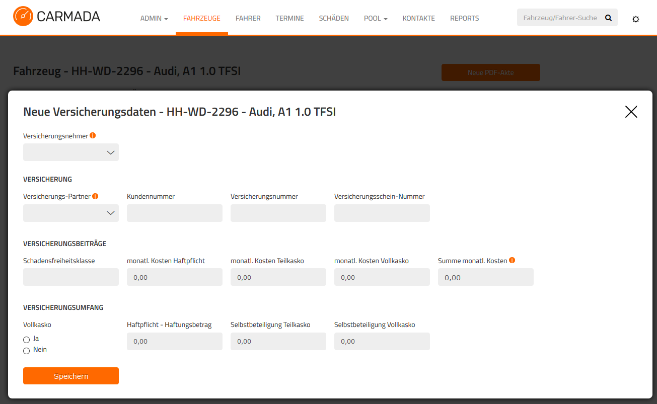Open the Schäden tab
This screenshot has width=657, height=404.
(x=334, y=18)
